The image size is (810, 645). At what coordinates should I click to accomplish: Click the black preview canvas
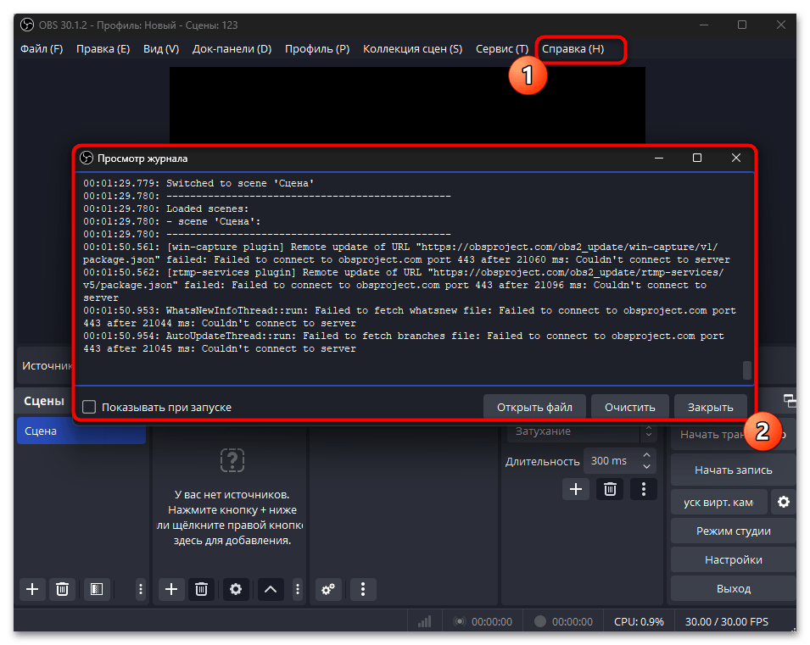pyautogui.click(x=407, y=105)
